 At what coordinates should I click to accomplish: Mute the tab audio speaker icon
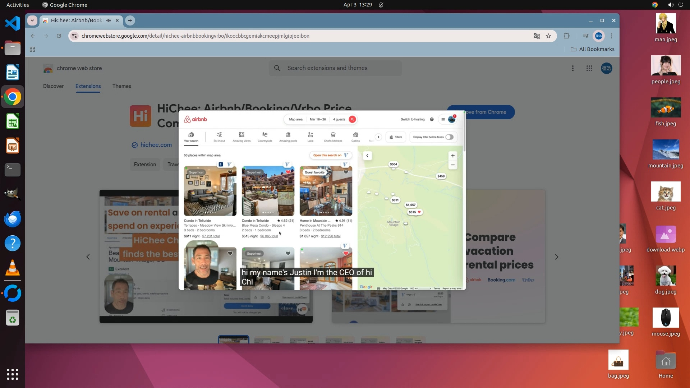pos(109,20)
